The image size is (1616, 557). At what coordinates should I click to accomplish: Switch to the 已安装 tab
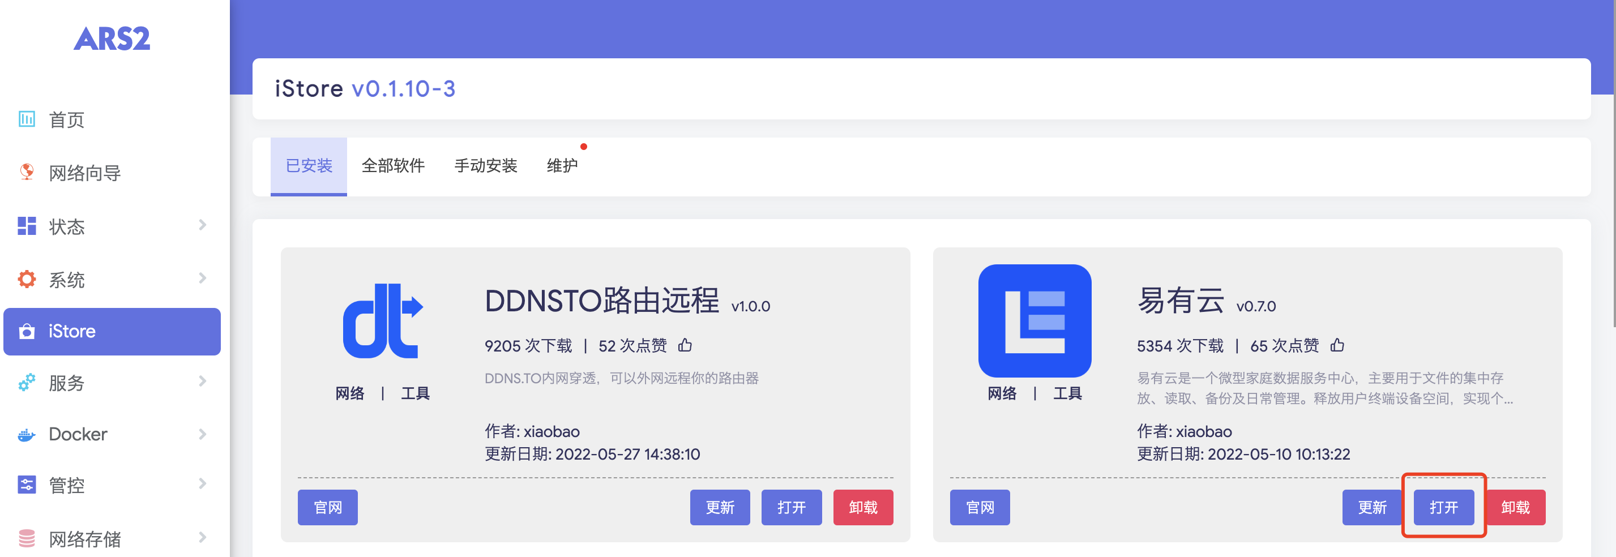(309, 166)
